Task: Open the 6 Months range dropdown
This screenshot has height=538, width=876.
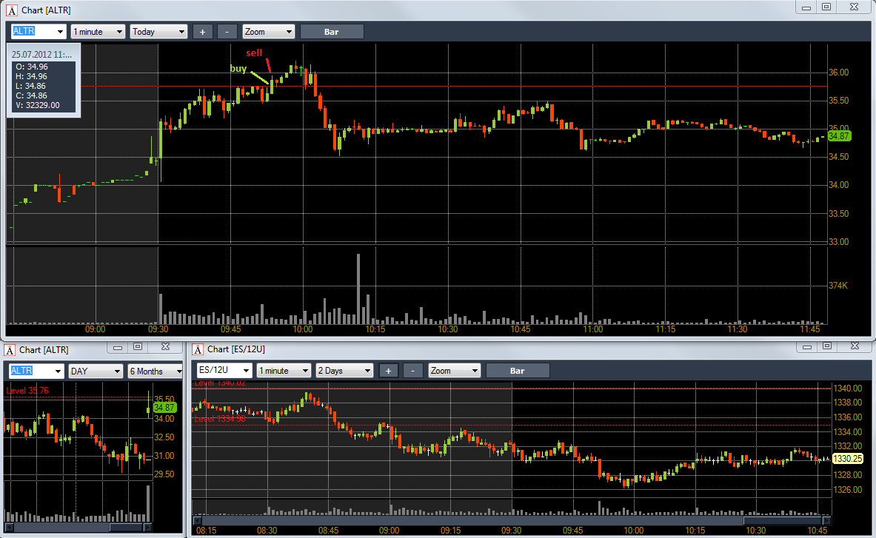Action: [156, 371]
